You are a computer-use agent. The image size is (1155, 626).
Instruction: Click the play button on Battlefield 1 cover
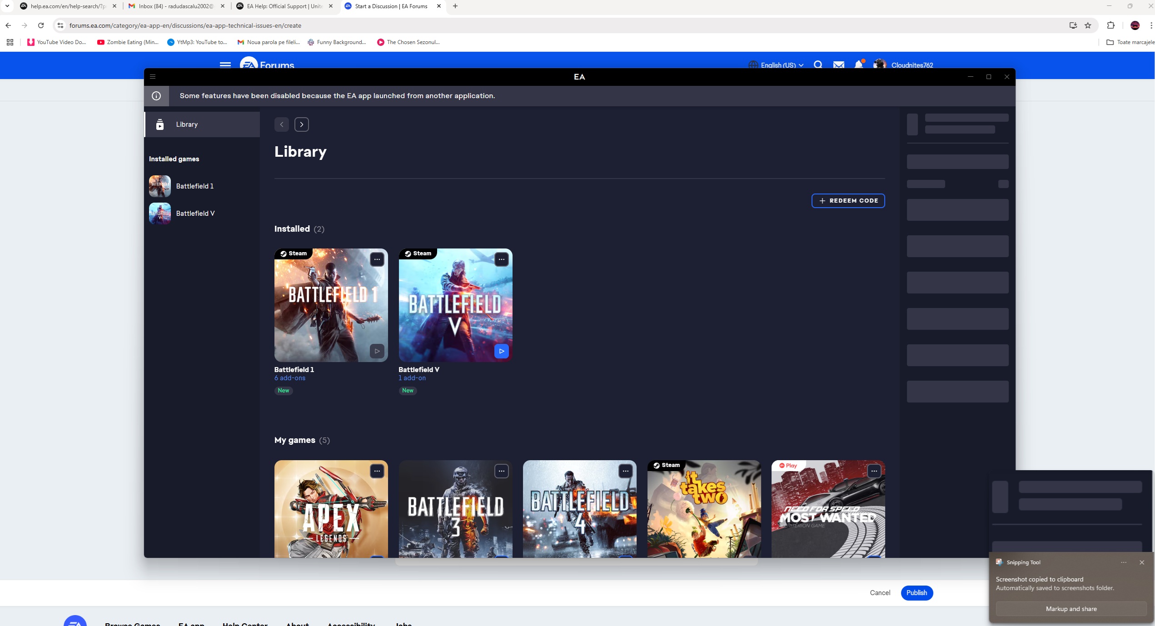click(x=377, y=351)
